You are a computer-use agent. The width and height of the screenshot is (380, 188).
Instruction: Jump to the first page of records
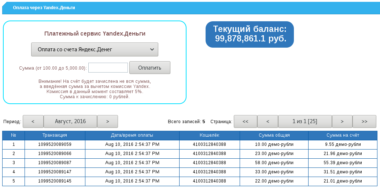[245, 121]
